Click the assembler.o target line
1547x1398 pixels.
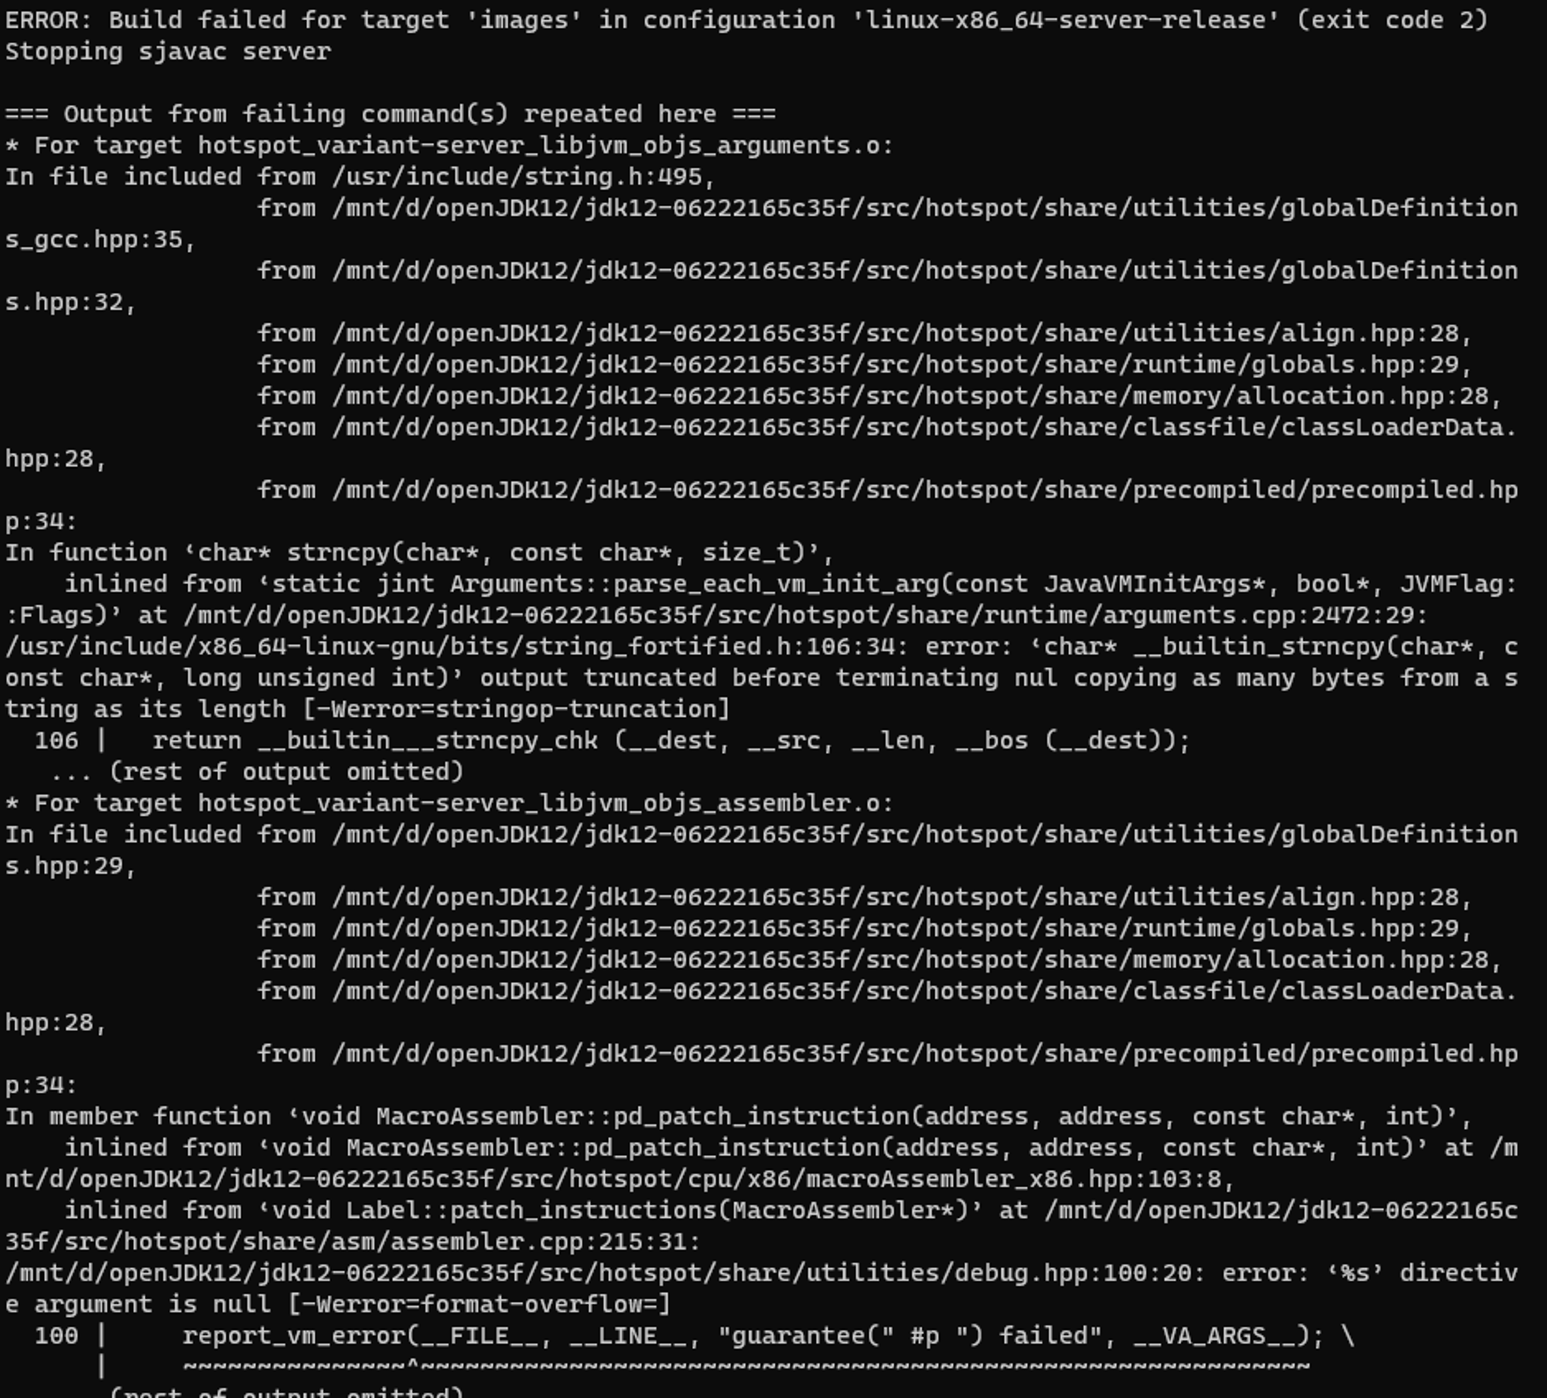click(449, 803)
